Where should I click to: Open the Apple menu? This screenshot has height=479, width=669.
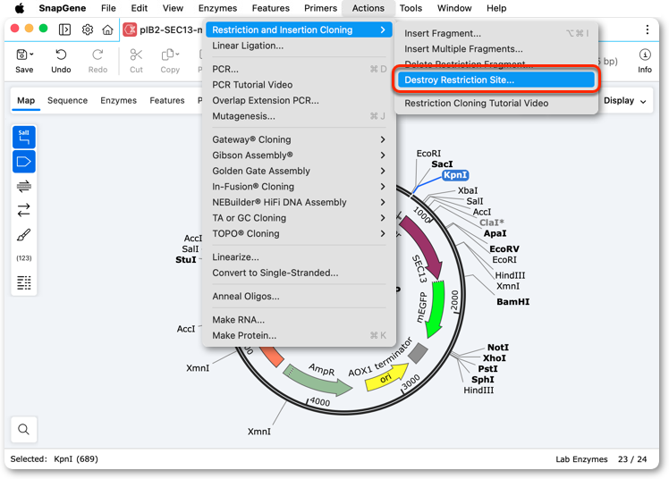coord(19,8)
